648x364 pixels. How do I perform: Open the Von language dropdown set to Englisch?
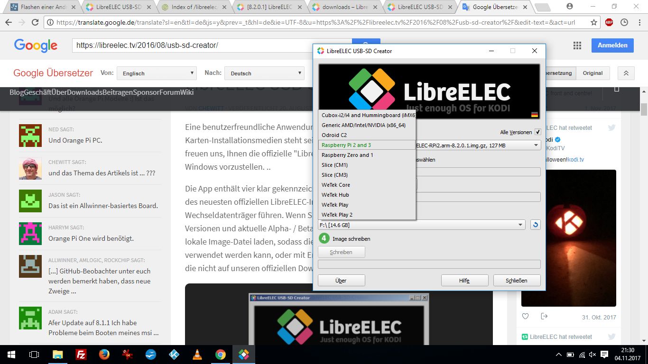pyautogui.click(x=157, y=73)
